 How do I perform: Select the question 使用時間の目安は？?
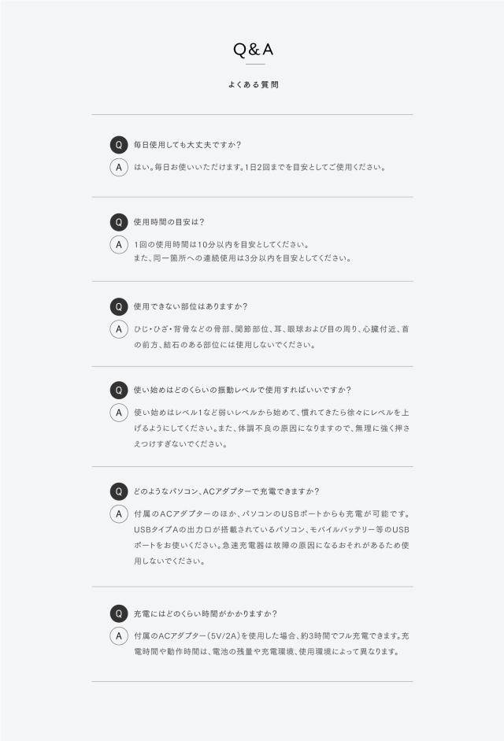169,222
